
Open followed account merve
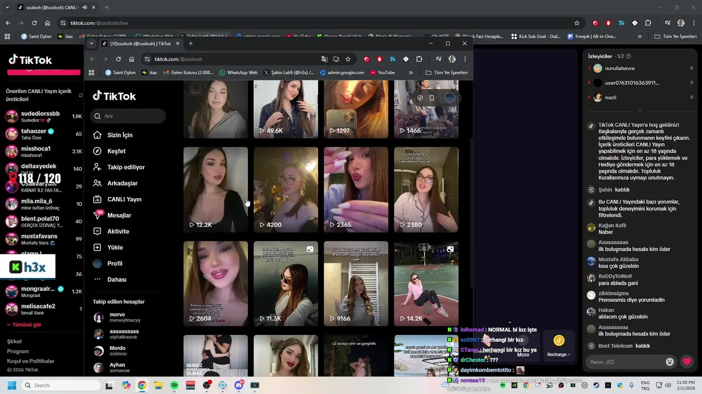tap(117, 317)
